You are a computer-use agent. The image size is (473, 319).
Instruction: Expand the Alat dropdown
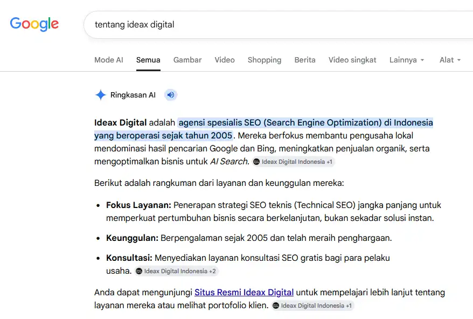click(x=450, y=60)
